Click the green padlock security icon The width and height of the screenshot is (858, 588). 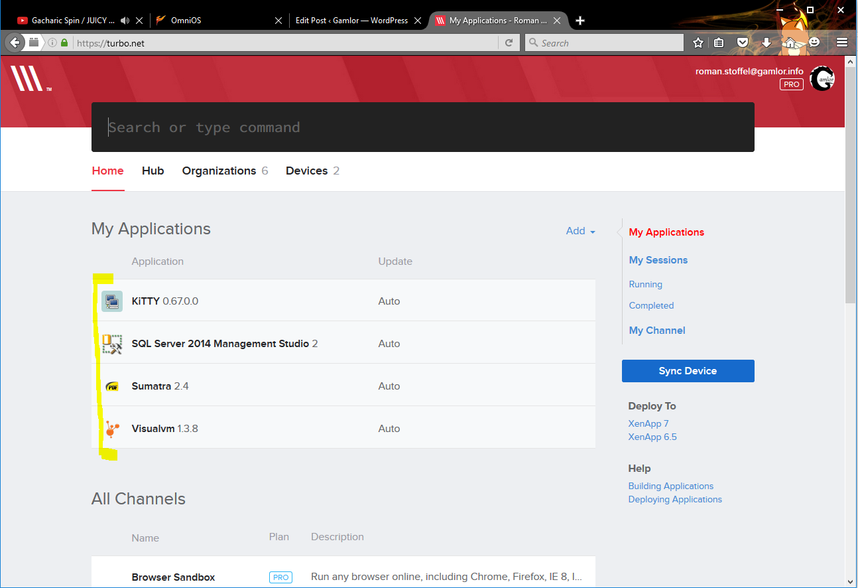64,42
